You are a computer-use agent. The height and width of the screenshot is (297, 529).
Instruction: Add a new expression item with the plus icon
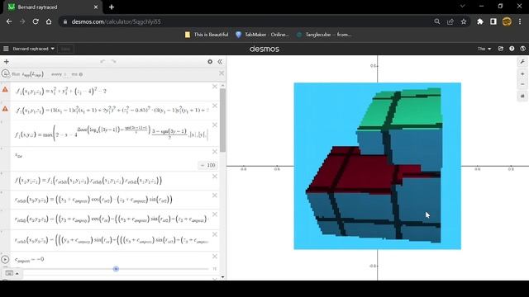[x=7, y=62]
